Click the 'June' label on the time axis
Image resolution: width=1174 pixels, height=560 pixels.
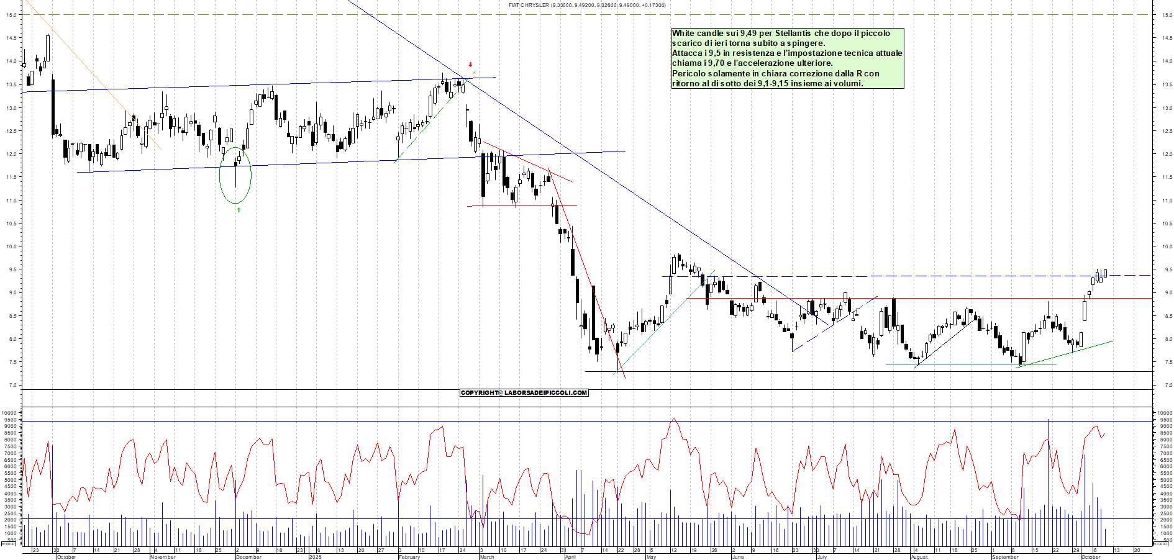738,557
